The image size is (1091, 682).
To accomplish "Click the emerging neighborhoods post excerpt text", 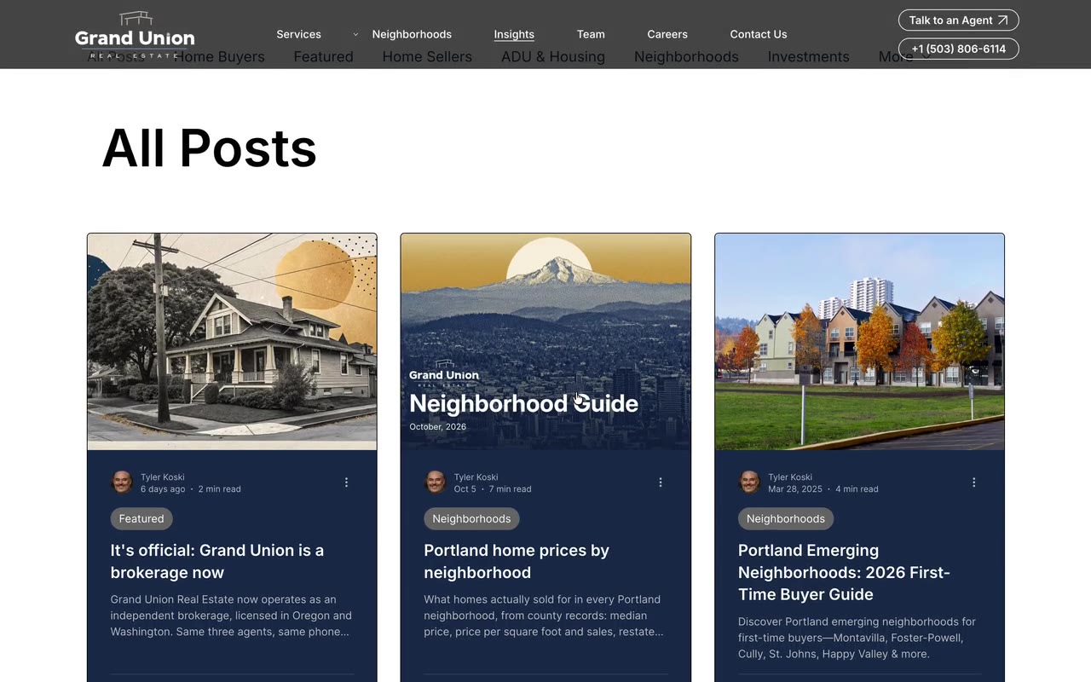I will click(x=857, y=638).
